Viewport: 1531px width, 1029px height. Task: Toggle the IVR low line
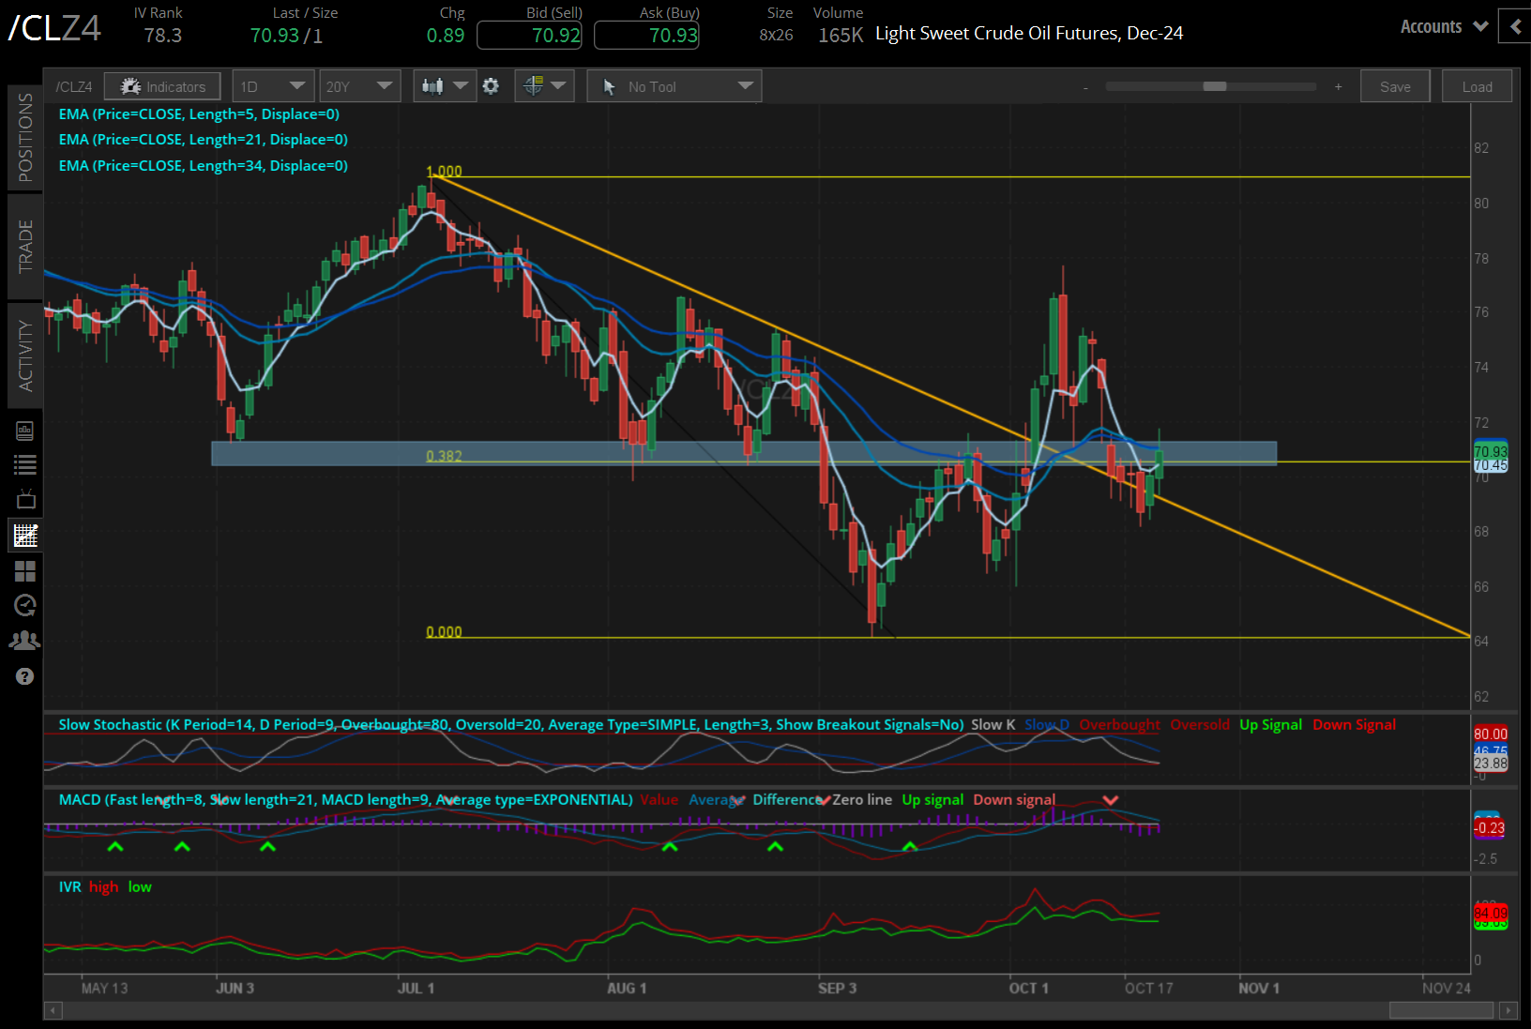[139, 886]
